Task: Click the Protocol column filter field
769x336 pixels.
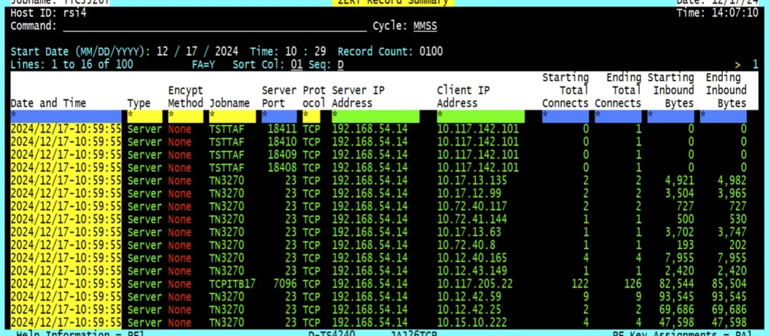Action: click(311, 116)
